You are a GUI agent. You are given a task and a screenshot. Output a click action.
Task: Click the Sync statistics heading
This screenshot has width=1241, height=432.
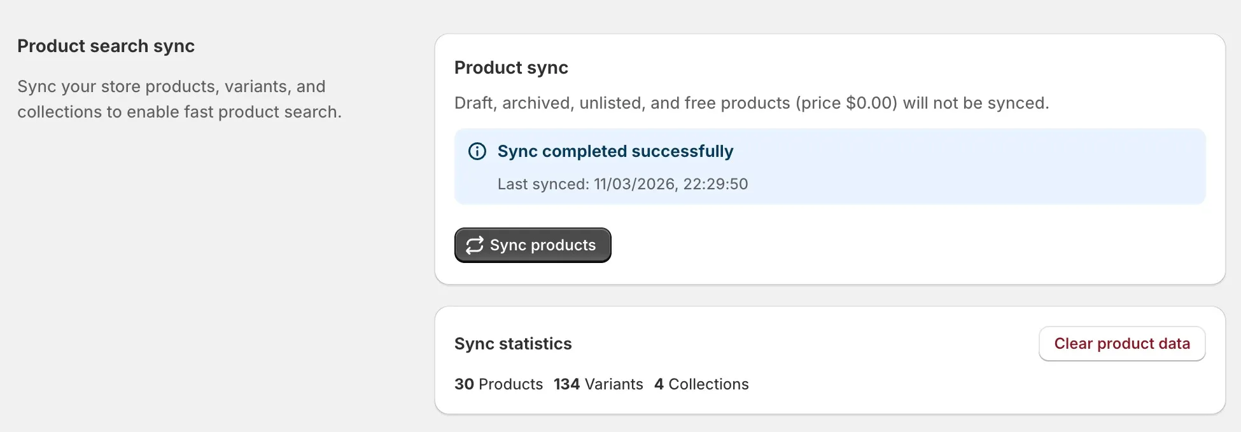pyautogui.click(x=513, y=344)
